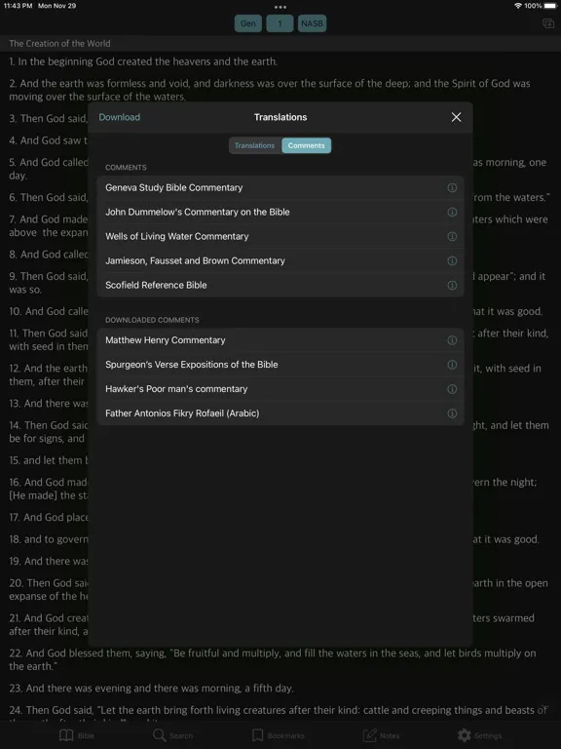Open the Notes tab in bottom bar
The height and width of the screenshot is (749, 561).
pos(381,735)
